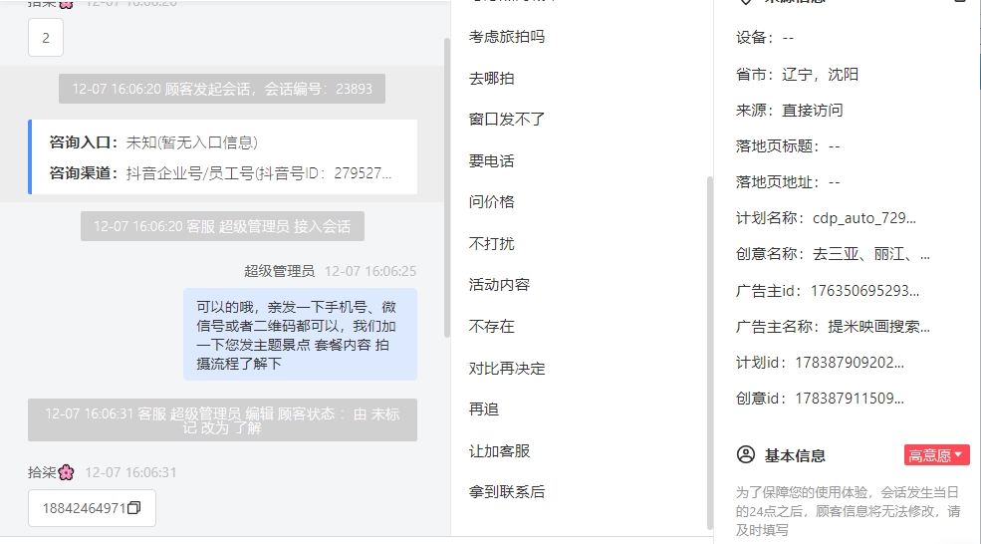
Task: Open the 高意愿 intent dropdown
Action: click(x=936, y=455)
